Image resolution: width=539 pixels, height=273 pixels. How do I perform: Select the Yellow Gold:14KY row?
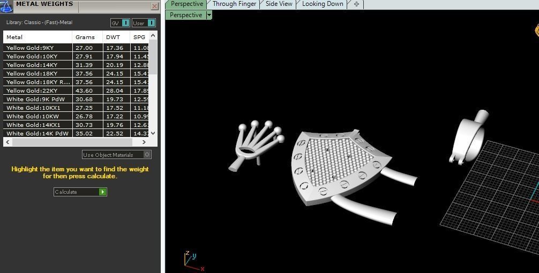[76, 65]
